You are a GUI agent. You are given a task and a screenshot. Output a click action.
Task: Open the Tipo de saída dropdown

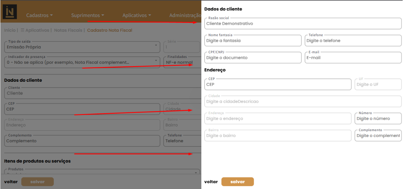82,47
